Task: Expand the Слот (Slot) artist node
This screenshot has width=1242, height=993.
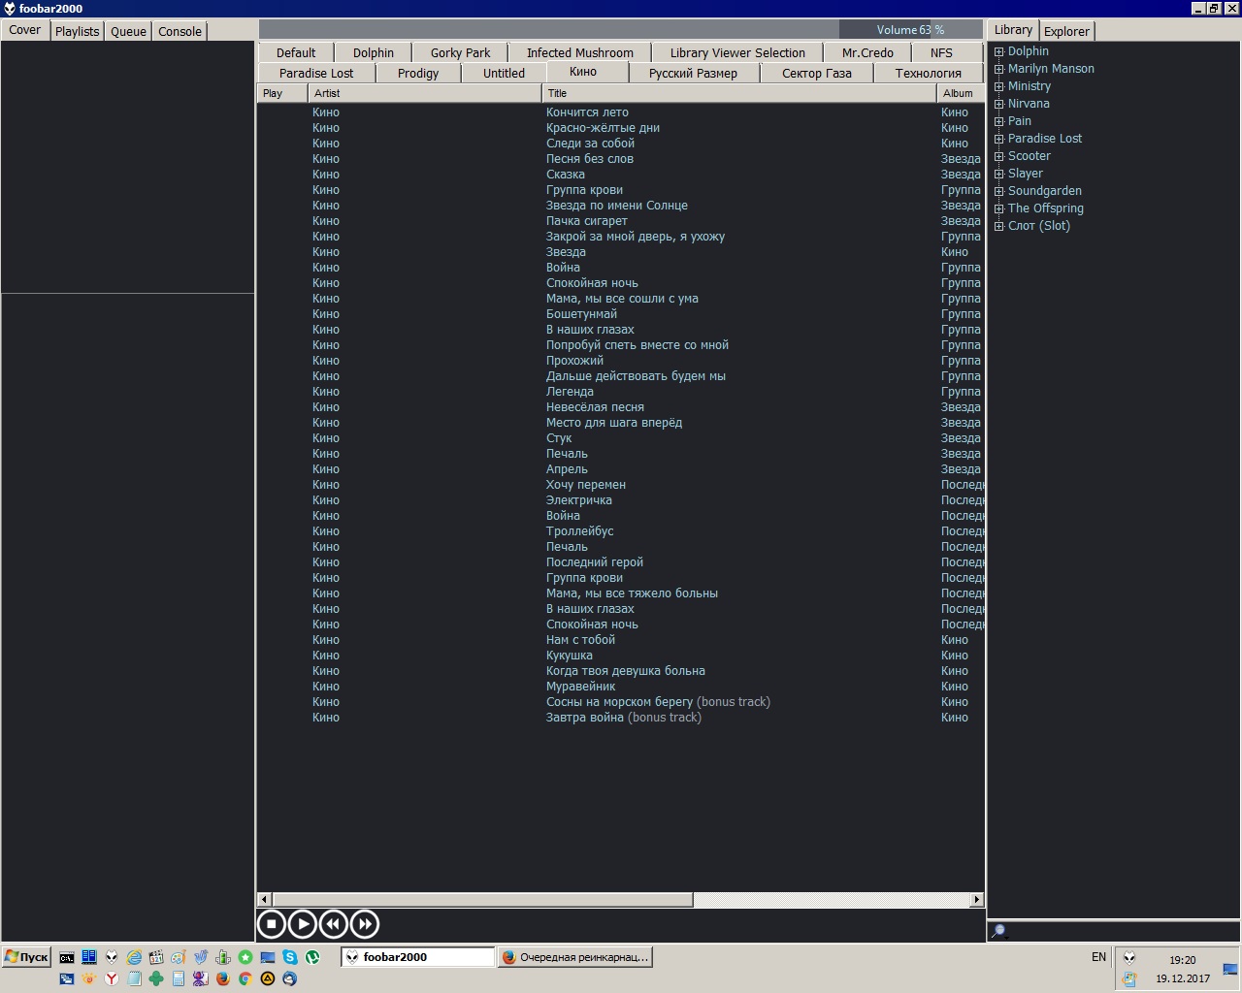Action: click(998, 226)
